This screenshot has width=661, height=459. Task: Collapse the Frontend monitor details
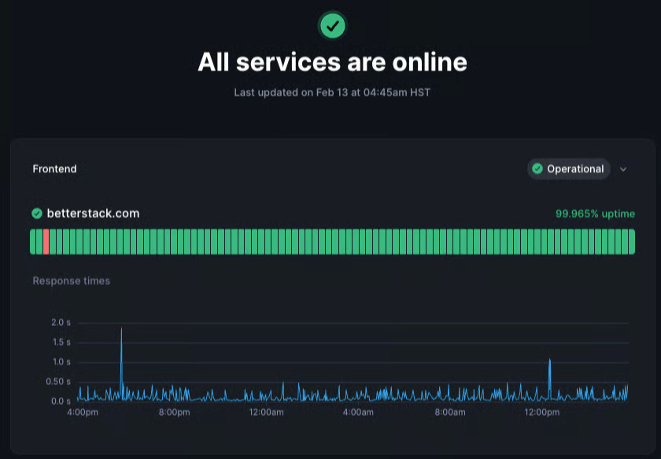click(x=623, y=168)
